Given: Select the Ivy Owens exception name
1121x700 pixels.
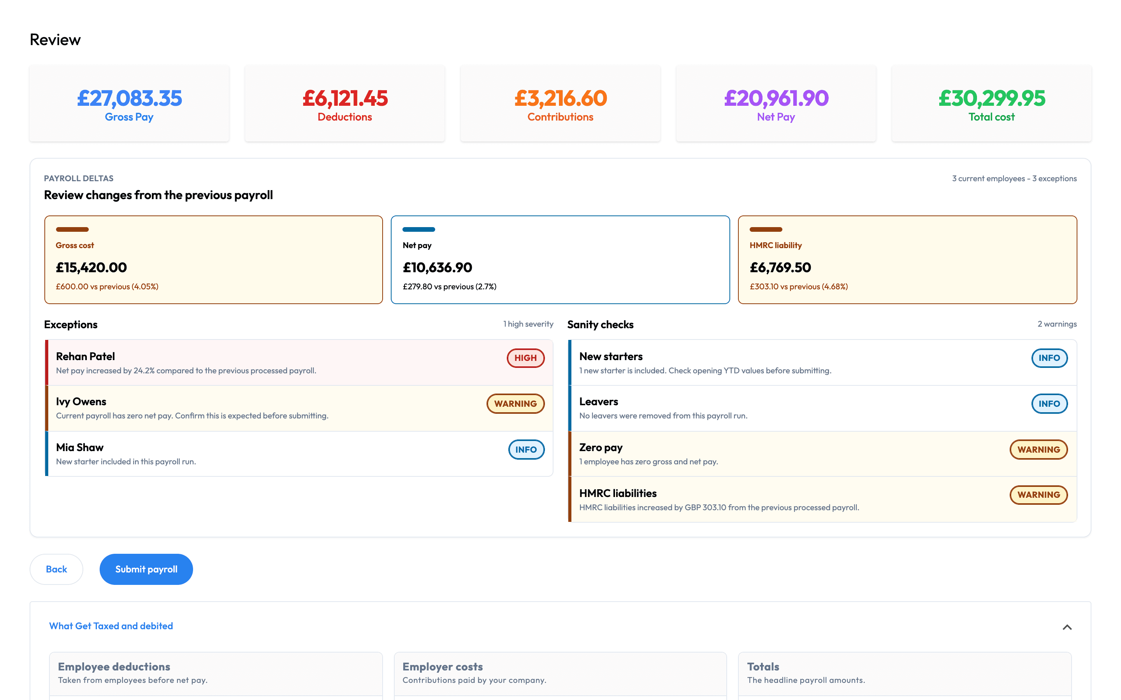Looking at the screenshot, I should pyautogui.click(x=81, y=402).
